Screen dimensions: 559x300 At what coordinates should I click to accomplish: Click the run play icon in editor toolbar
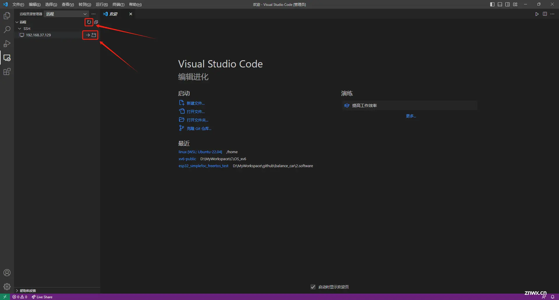click(537, 14)
